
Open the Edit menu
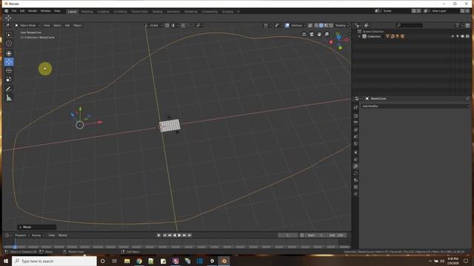click(22, 11)
